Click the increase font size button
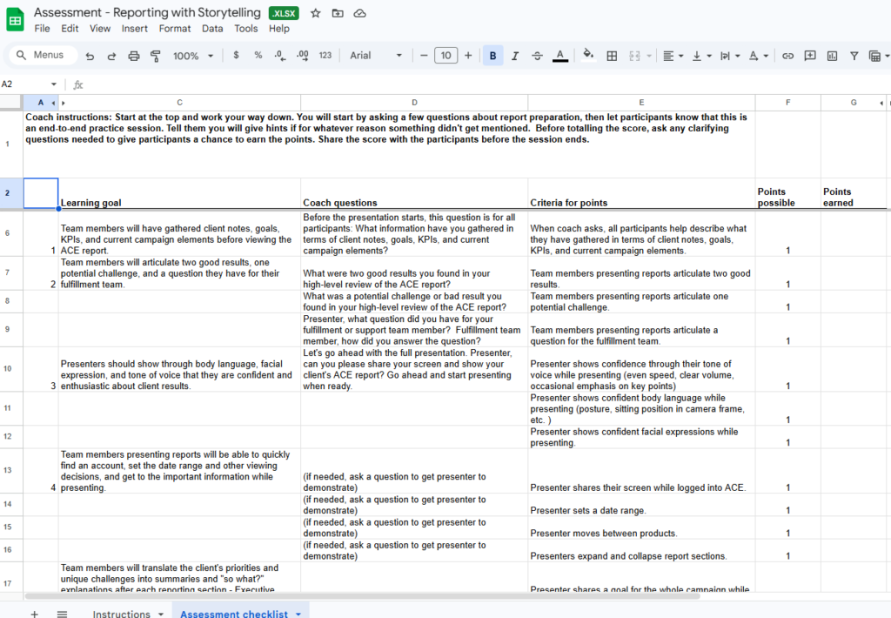This screenshot has width=891, height=618. click(468, 56)
